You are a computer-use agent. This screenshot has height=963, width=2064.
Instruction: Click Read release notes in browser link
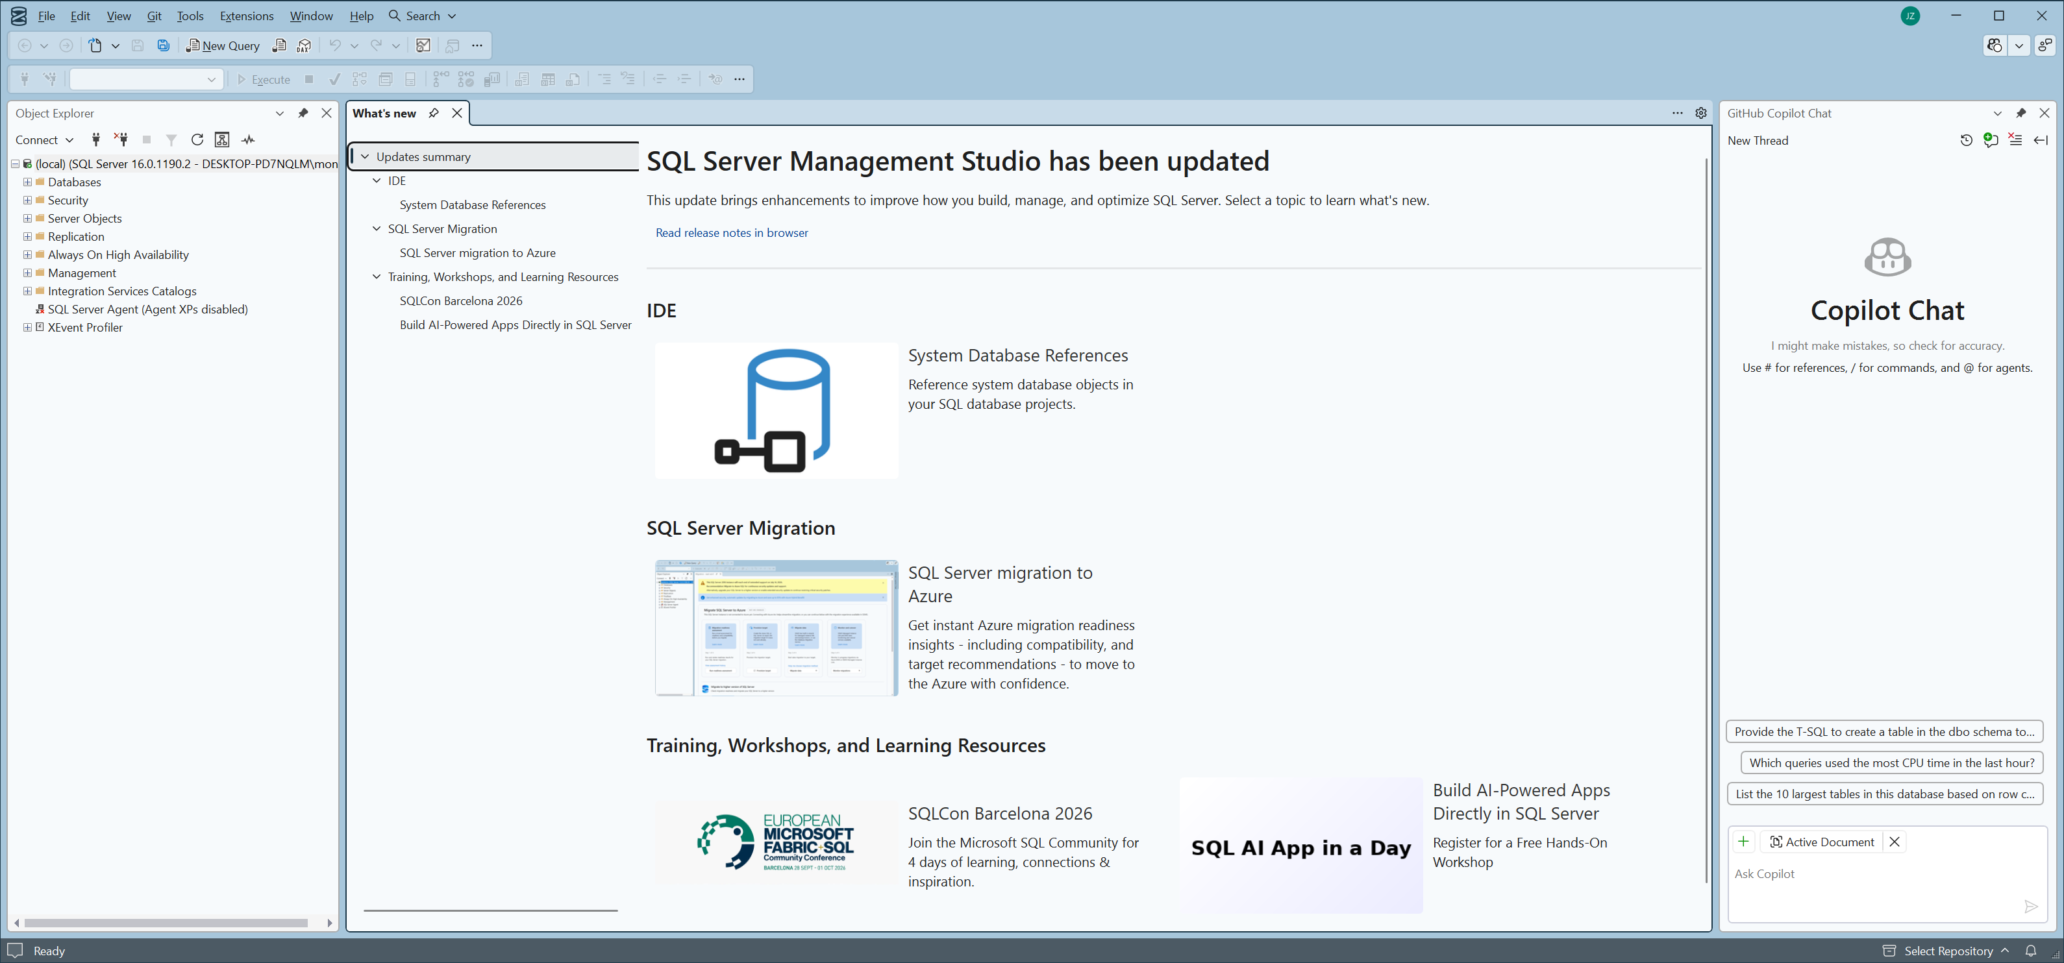732,233
